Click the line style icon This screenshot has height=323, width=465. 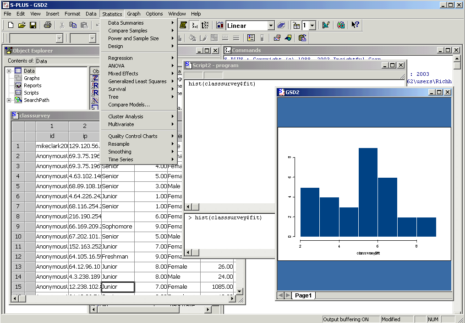[x=225, y=38]
